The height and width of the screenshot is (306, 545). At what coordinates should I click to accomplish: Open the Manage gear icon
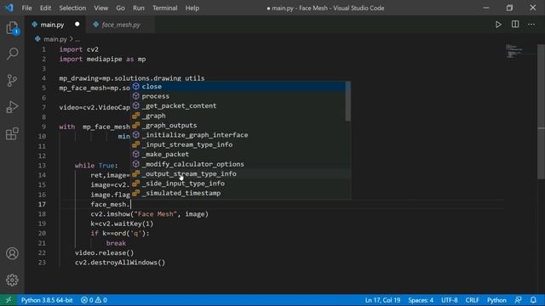12,280
